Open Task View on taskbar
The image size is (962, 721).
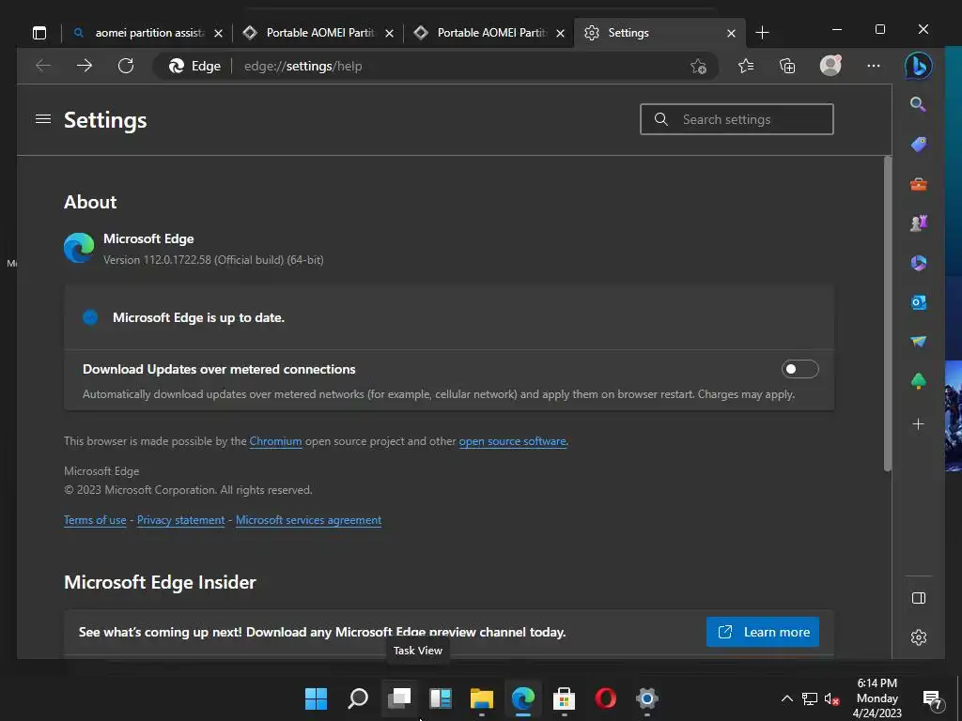point(399,698)
